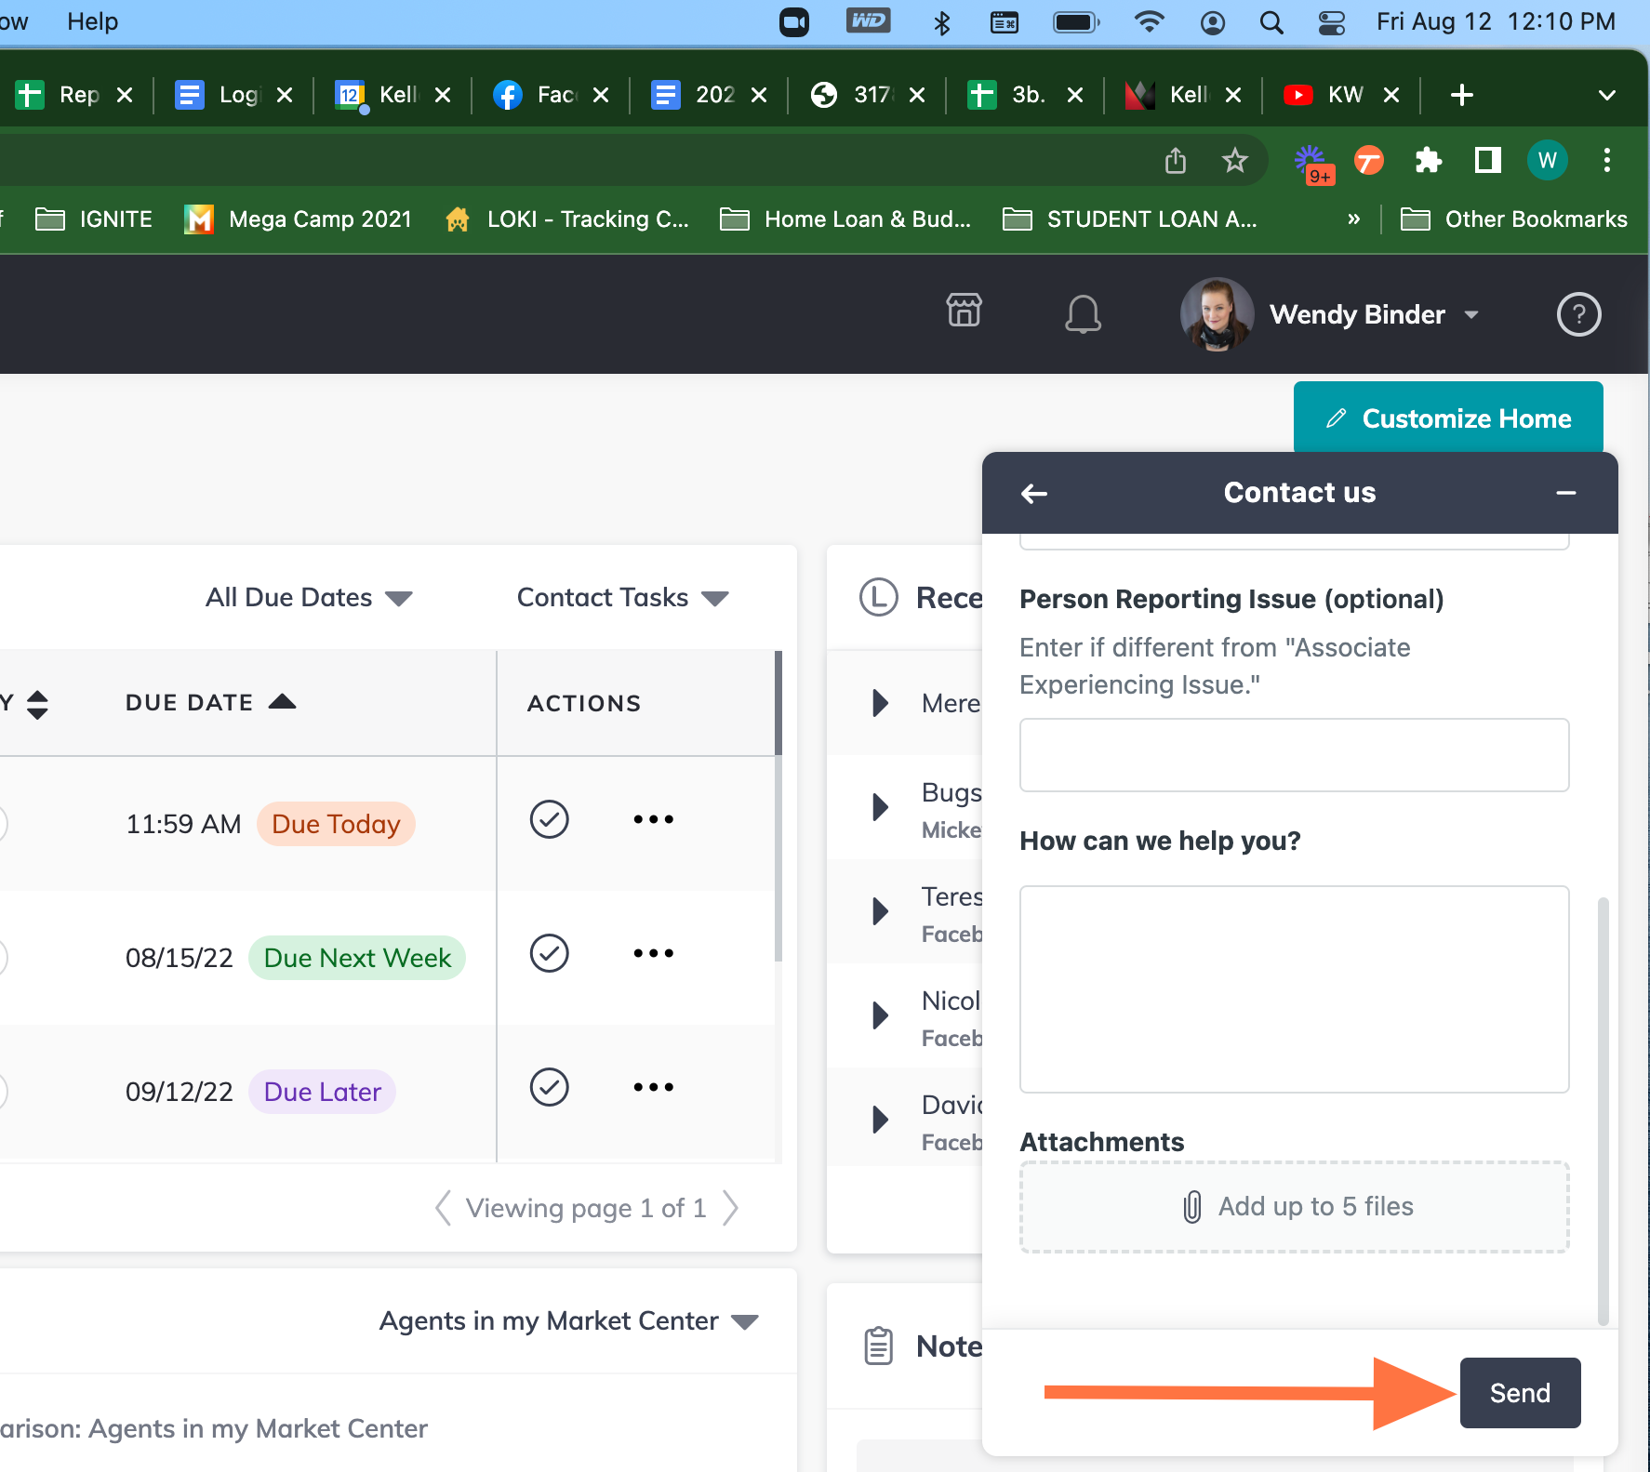
Task: Open more options for Due Next Week task
Action: [x=653, y=953]
